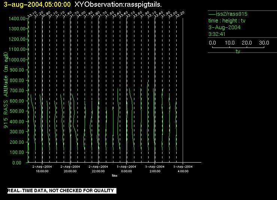Click the y-axis label '1200.00'
Image resolution: width=277 pixels, height=200 pixels.
coord(17,39)
